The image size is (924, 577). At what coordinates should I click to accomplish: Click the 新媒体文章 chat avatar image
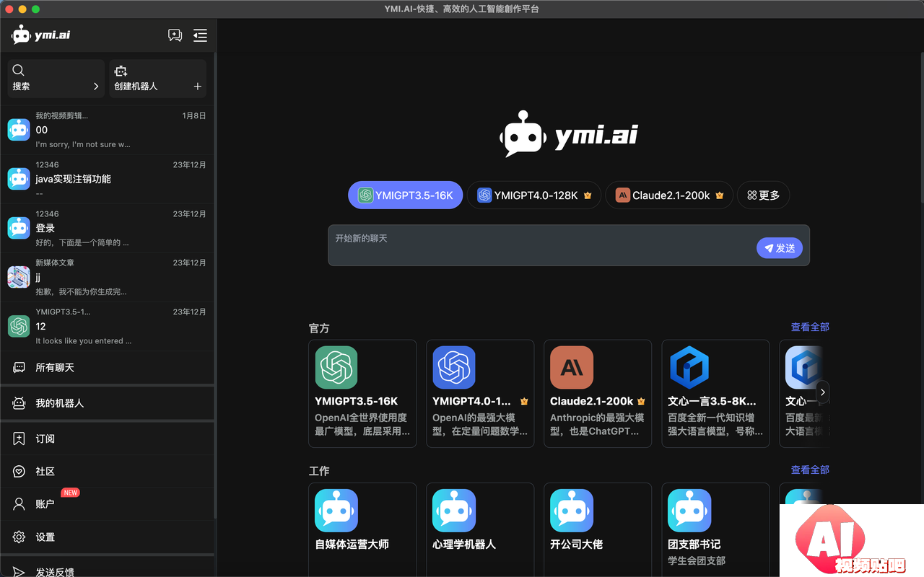click(19, 277)
